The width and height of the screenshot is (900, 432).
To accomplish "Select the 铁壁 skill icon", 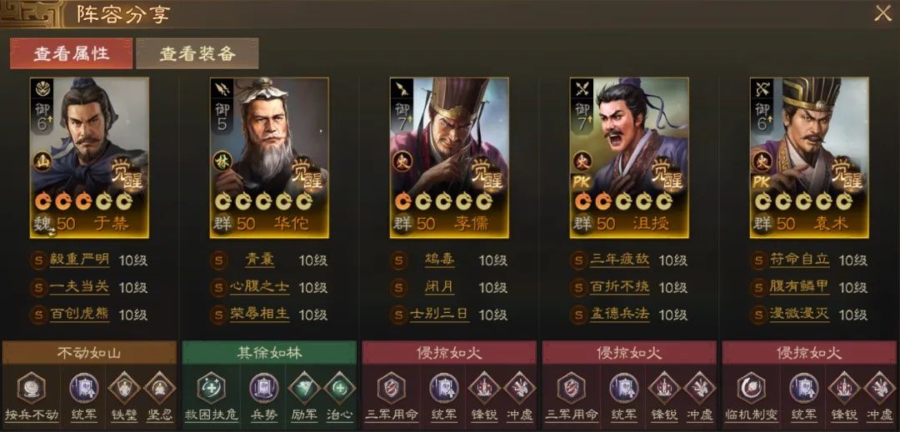I will [124, 388].
